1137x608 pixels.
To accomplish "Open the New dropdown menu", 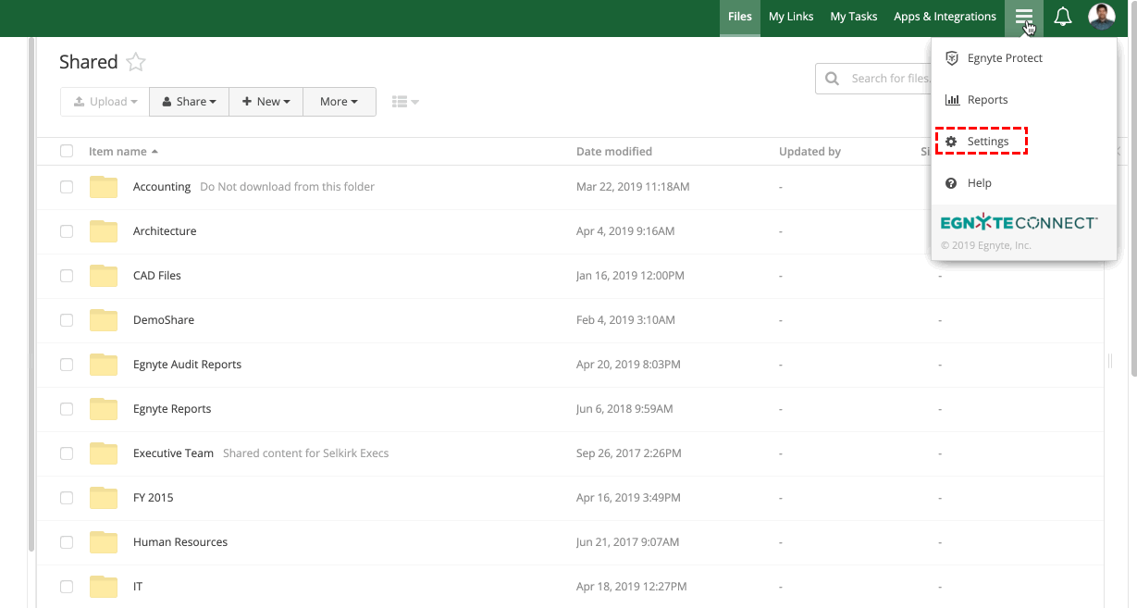I will click(266, 102).
